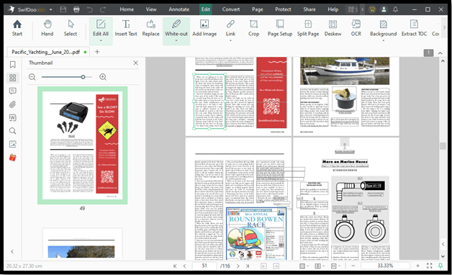Run the Deskew tool
The image size is (452, 275).
333,28
